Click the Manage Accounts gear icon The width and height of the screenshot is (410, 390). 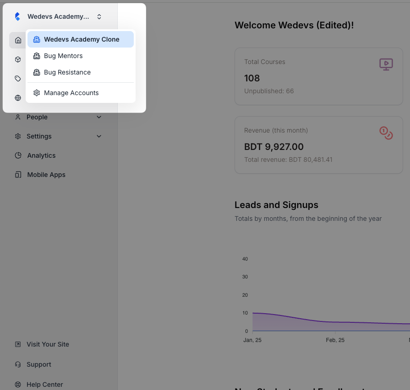[x=37, y=93]
